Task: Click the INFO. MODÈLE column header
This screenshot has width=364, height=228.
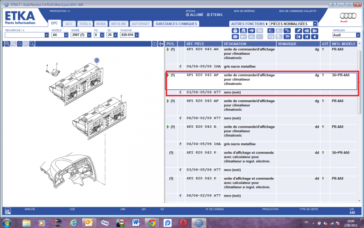Action: coord(344,44)
